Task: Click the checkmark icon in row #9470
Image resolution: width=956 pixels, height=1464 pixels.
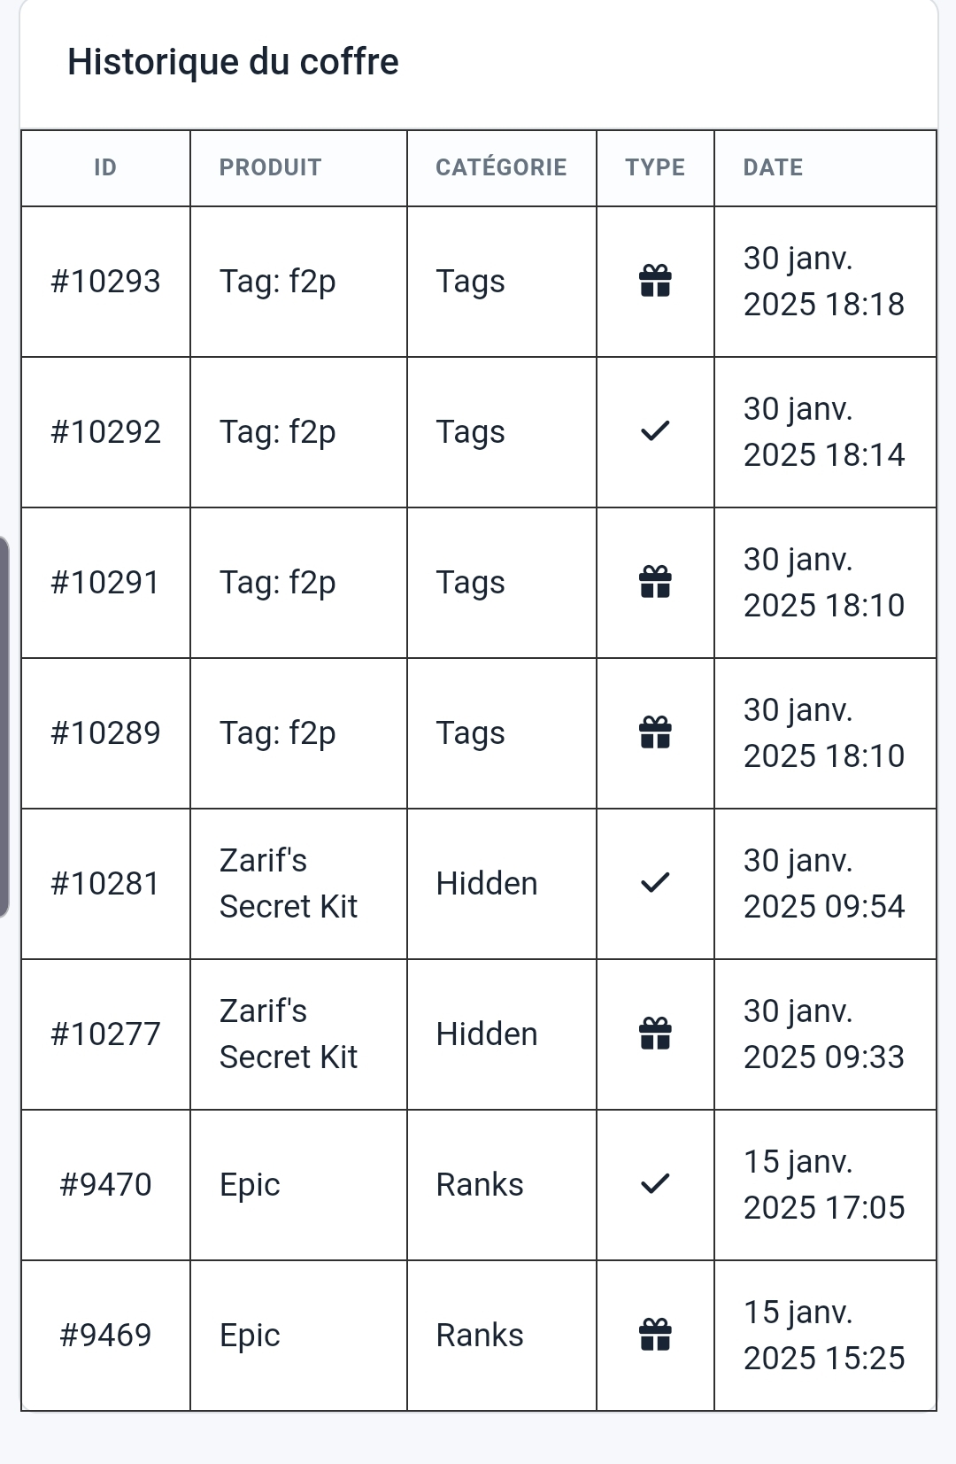Action: 655,1184
